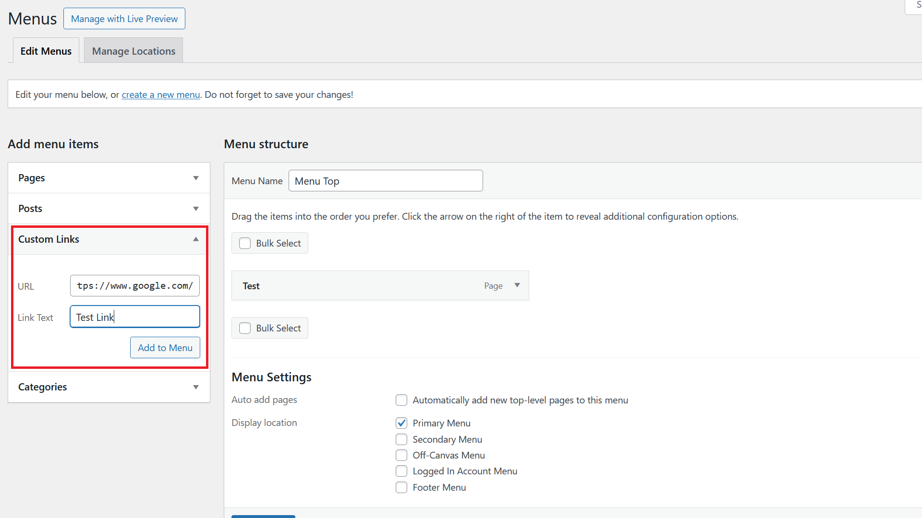Select the Test menu item bar
The width and height of the screenshot is (922, 518).
click(380, 286)
